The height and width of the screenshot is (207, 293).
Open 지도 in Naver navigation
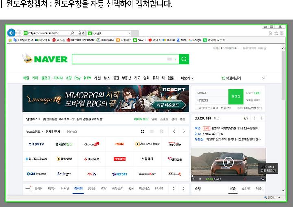(137, 78)
